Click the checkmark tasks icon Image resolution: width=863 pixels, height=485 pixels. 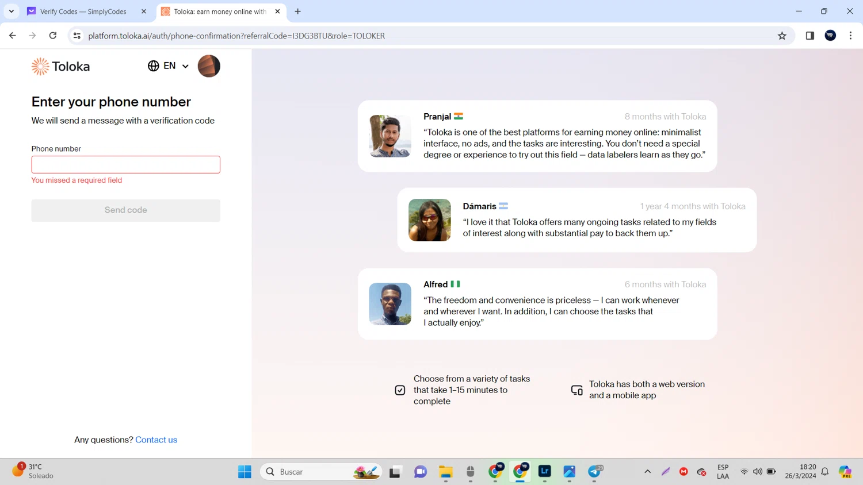tap(400, 390)
